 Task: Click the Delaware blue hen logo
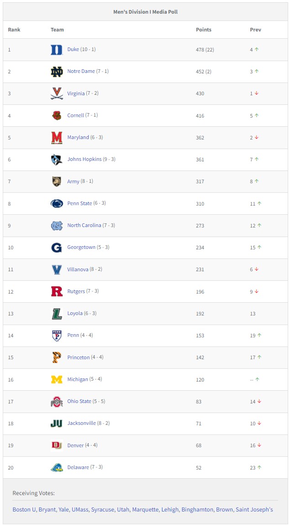tap(57, 468)
